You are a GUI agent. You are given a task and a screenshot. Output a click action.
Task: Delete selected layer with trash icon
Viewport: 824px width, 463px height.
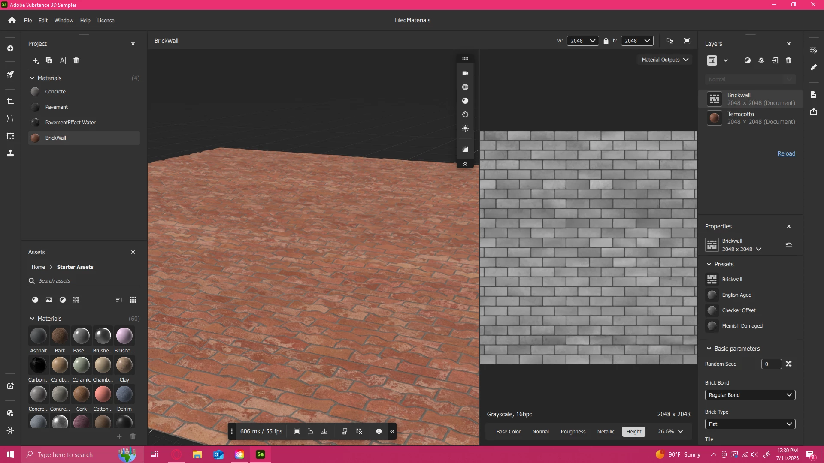pos(788,60)
